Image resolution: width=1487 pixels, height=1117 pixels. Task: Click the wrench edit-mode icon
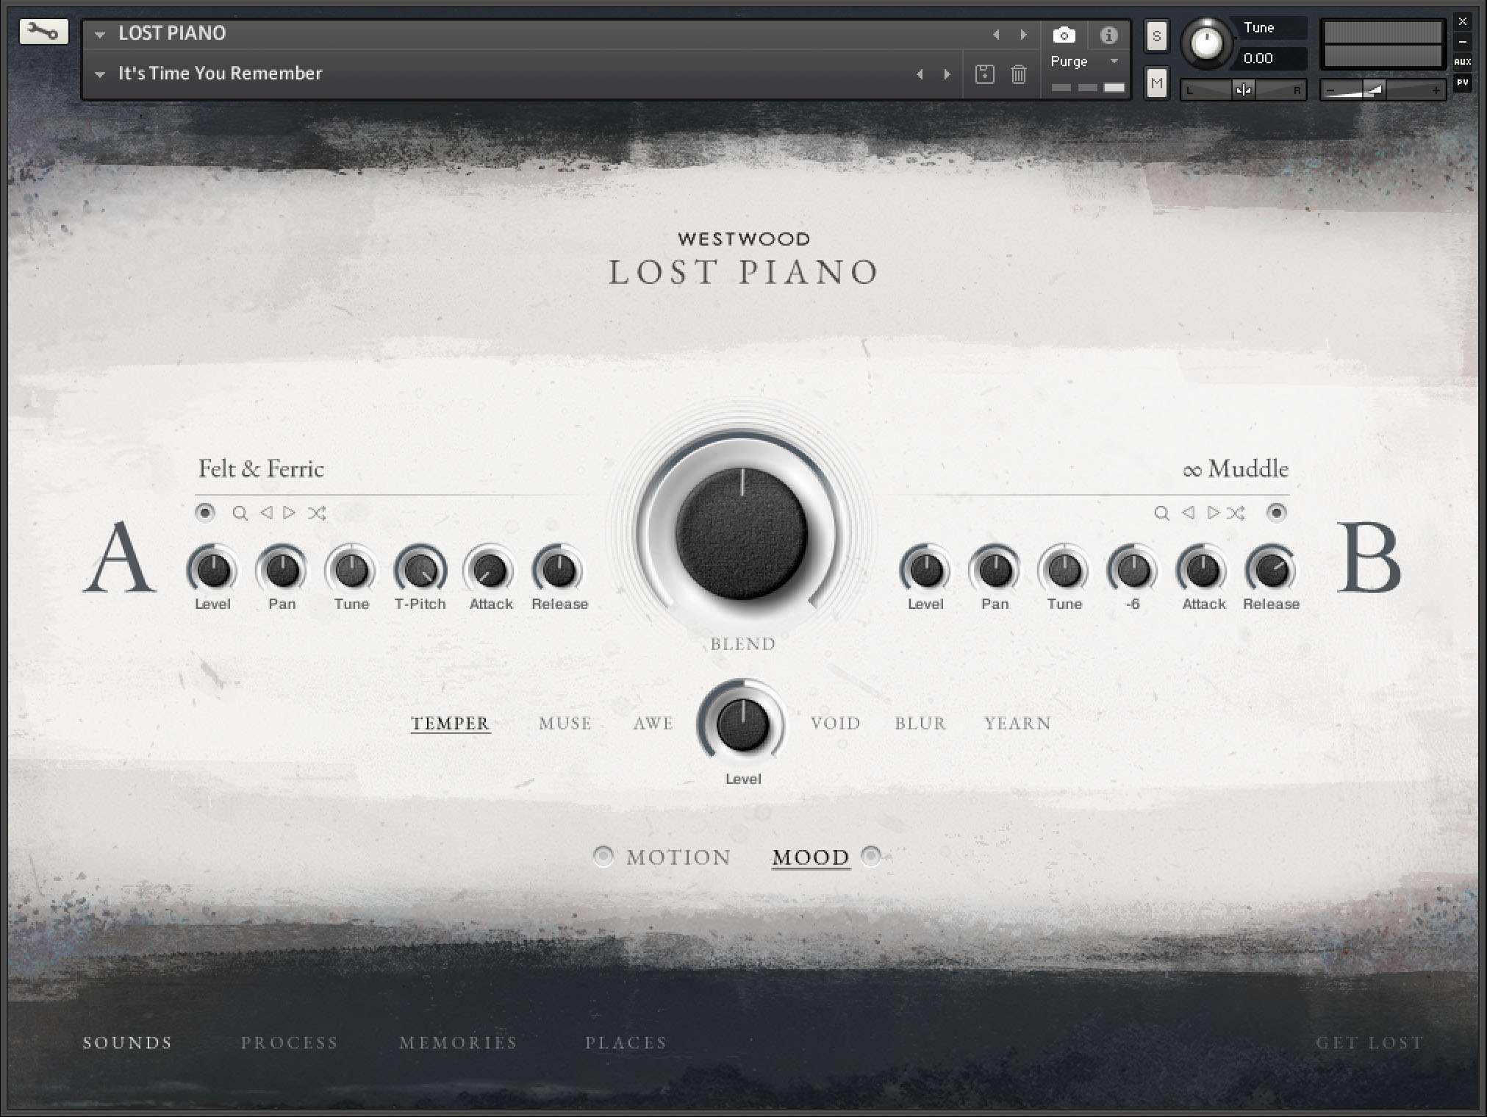(43, 32)
